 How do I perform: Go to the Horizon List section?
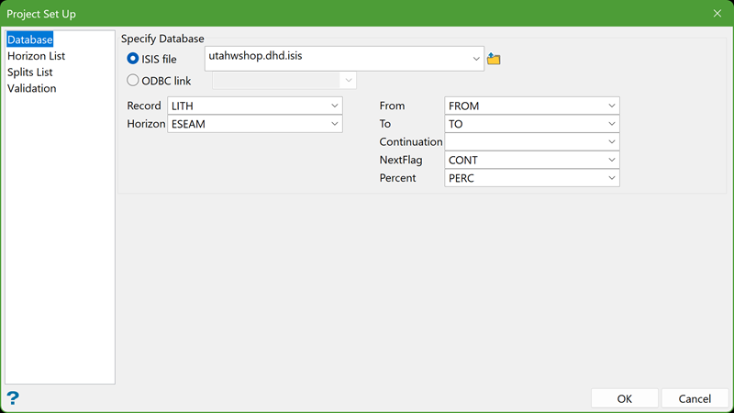[x=37, y=56]
